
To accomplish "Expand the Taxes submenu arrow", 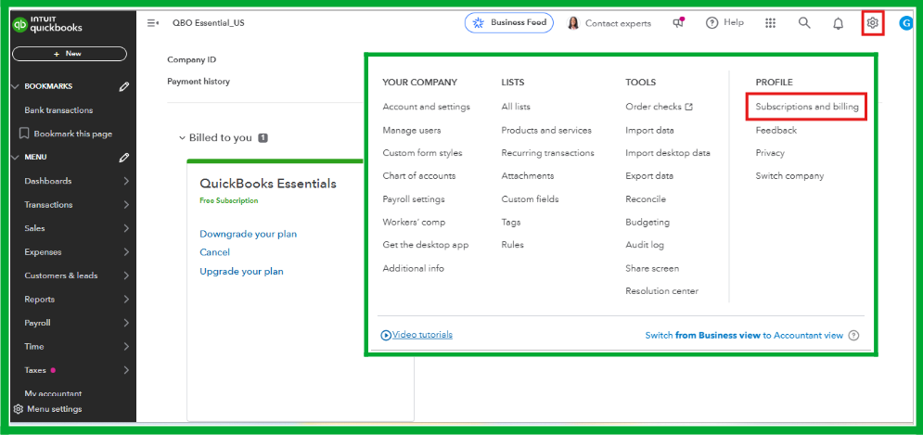I will [126, 370].
